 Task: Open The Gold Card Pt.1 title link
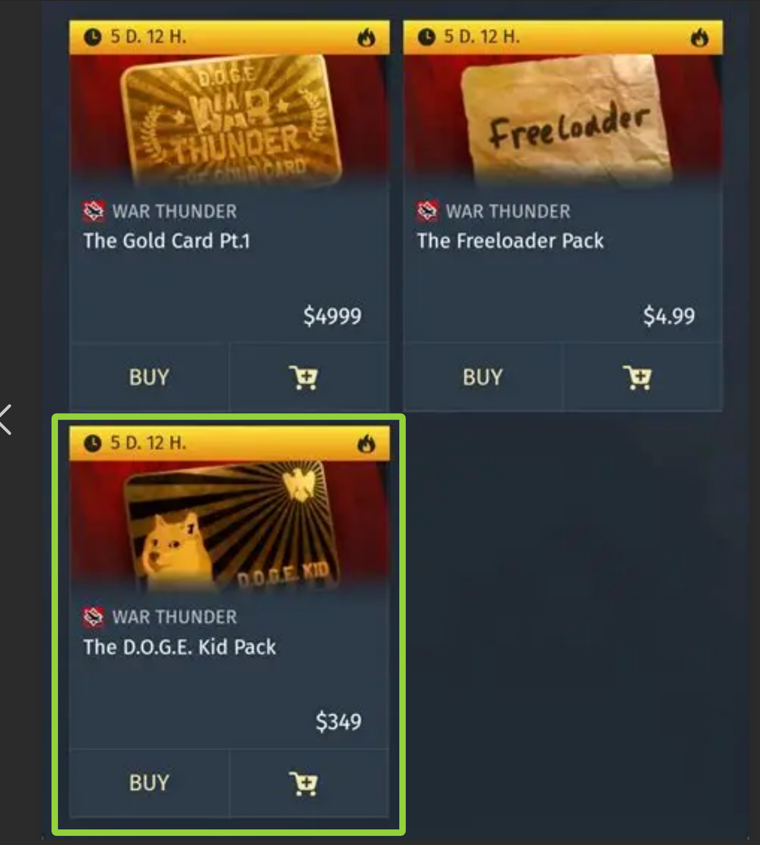tap(167, 241)
